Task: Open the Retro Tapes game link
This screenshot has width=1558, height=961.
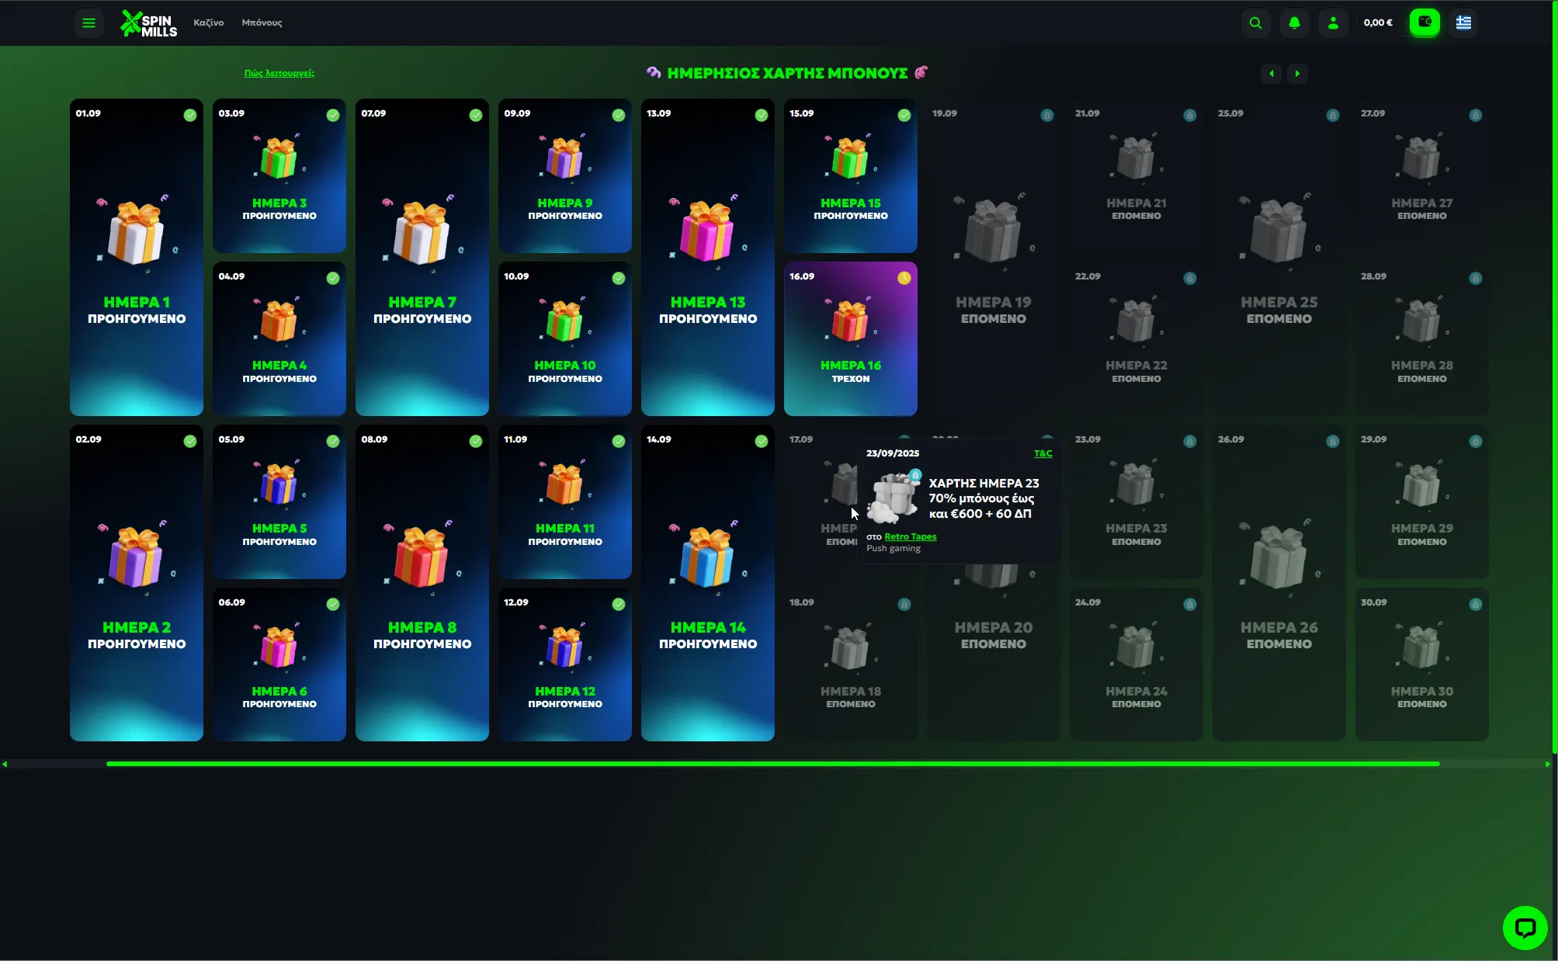Action: pyautogui.click(x=910, y=536)
